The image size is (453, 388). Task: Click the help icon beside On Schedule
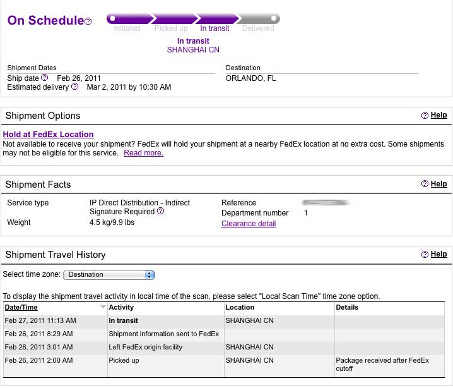[x=88, y=21]
